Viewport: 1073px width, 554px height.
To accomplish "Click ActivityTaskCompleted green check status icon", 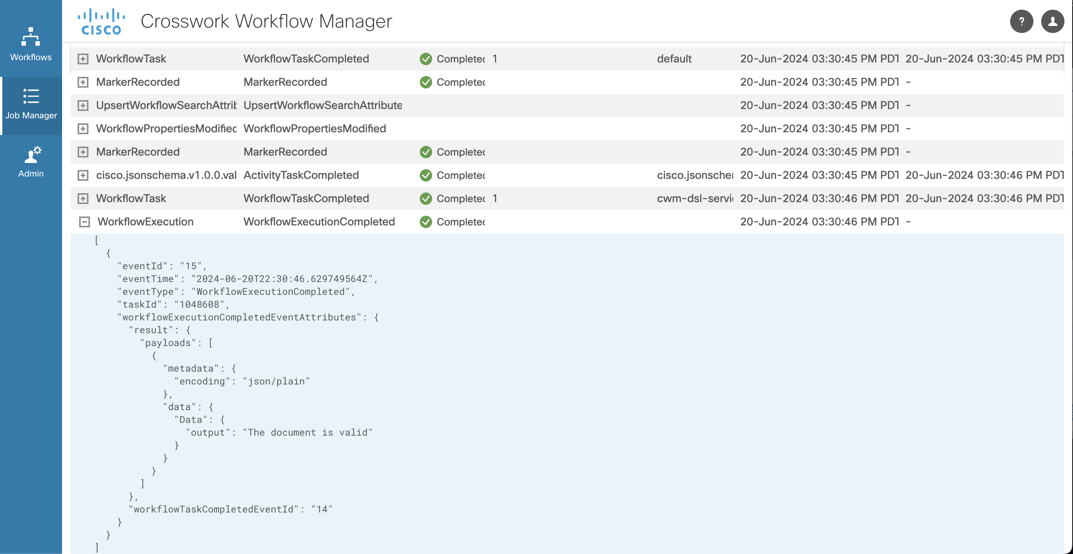I will [426, 175].
